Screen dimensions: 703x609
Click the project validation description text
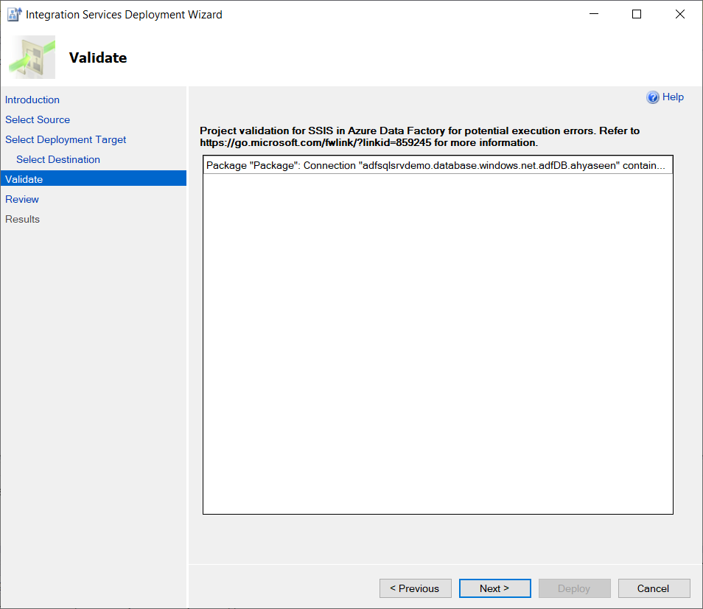[x=419, y=137]
